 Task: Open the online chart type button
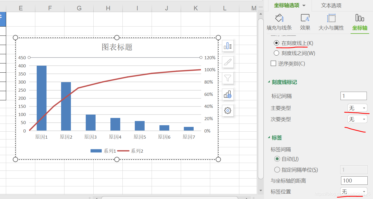coord(228,94)
